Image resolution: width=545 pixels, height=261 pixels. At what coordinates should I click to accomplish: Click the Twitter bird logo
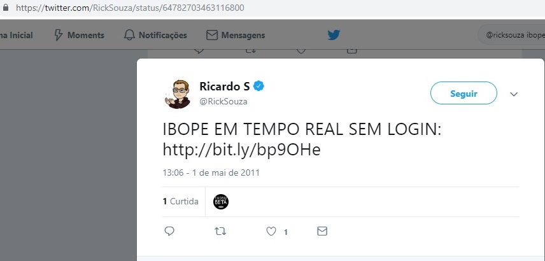click(x=334, y=35)
